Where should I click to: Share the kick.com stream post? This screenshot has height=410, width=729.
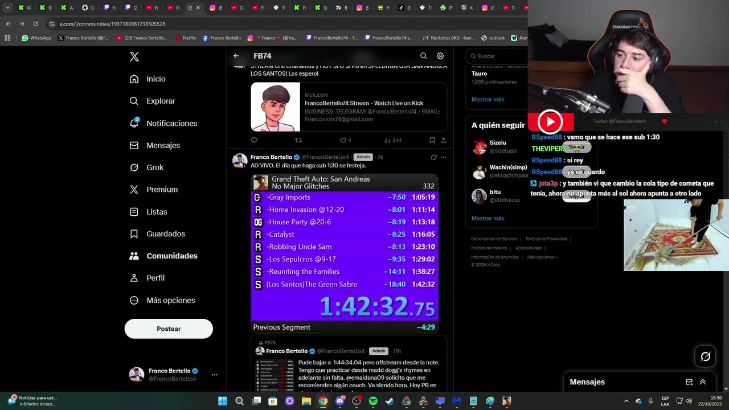[444, 140]
